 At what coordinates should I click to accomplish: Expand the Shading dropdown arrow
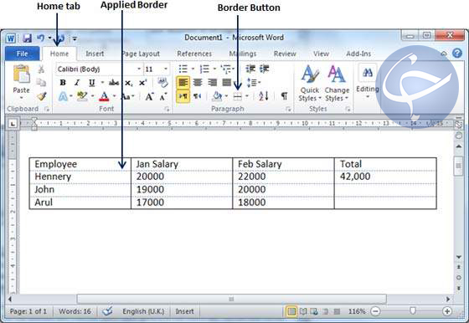click(226, 96)
